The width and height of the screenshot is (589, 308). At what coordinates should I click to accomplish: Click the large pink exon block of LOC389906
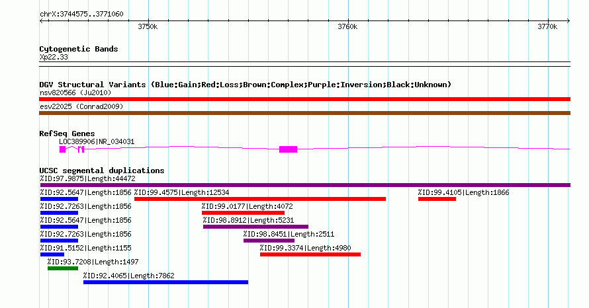(288, 149)
